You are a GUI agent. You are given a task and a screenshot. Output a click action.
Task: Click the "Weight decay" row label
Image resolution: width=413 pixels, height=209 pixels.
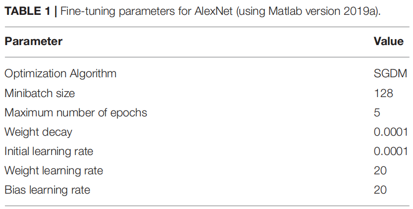38,132
